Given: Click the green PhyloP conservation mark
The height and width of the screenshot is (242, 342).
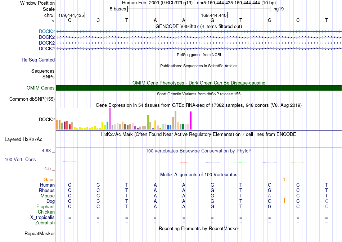Looking at the screenshot, I should click(x=239, y=163).
